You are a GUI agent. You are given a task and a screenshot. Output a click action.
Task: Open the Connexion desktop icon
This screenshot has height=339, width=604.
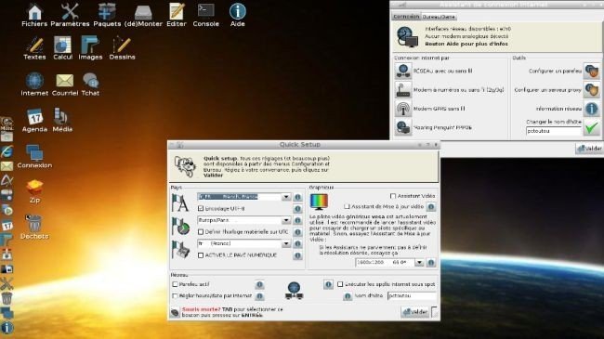point(34,156)
